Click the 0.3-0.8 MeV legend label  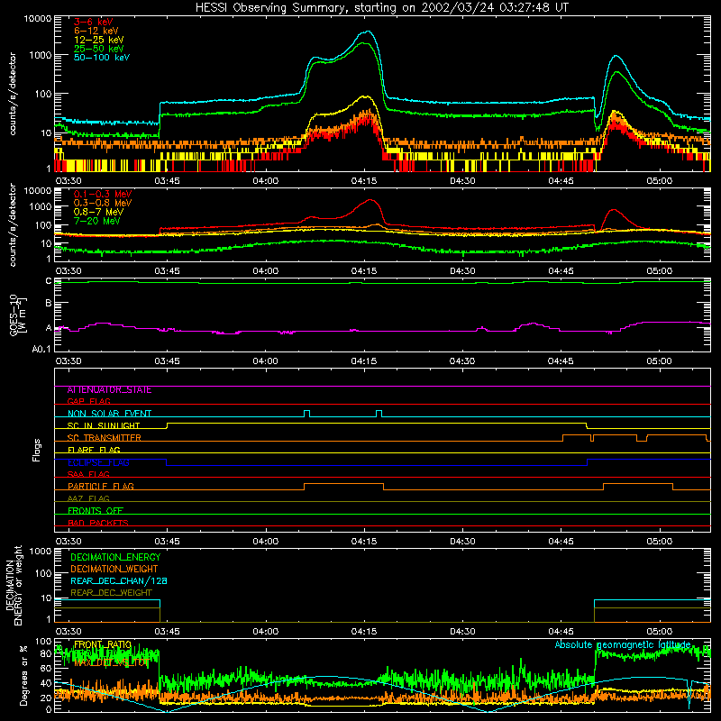click(103, 203)
